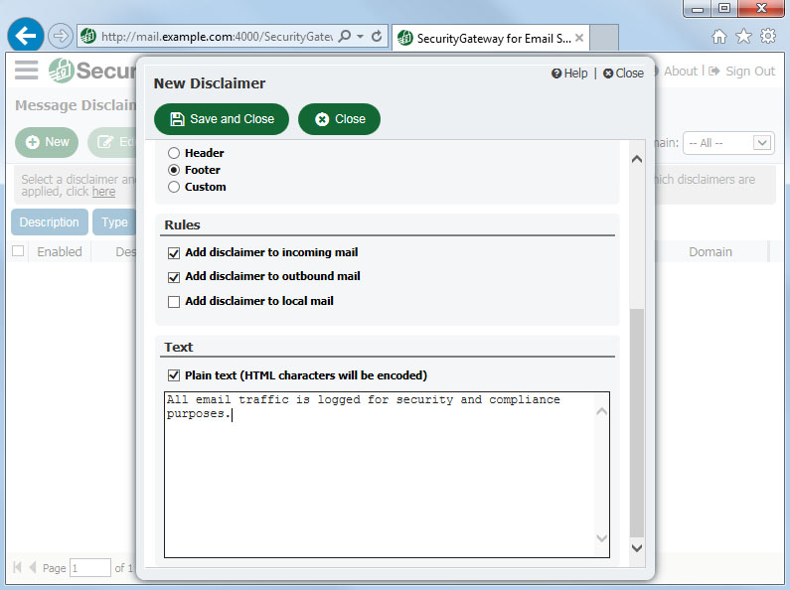Click the SecurityGateway logo
This screenshot has width=790, height=590.
point(92,71)
